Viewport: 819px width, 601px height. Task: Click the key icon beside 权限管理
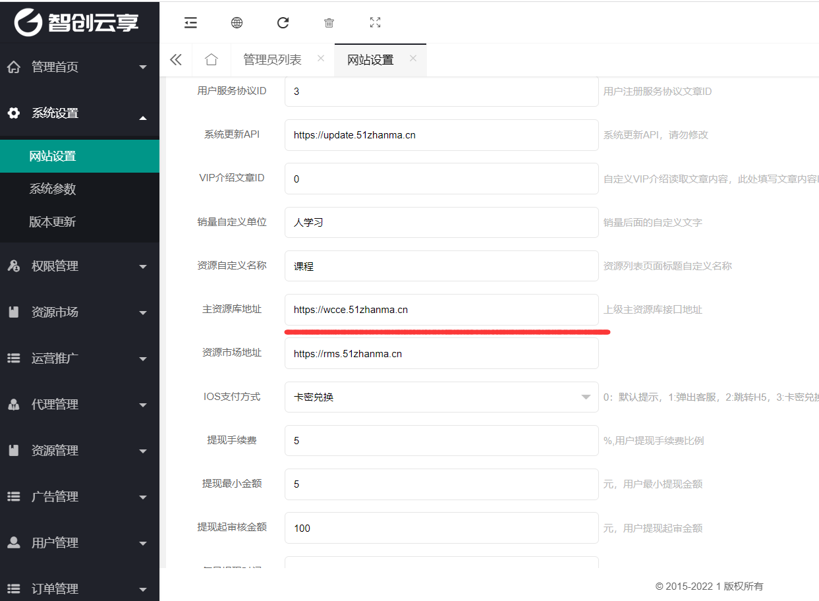[13, 266]
